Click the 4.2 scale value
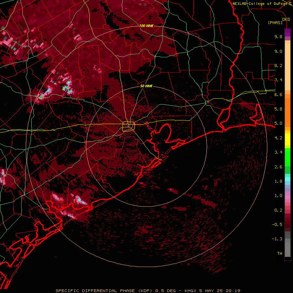 point(278,138)
